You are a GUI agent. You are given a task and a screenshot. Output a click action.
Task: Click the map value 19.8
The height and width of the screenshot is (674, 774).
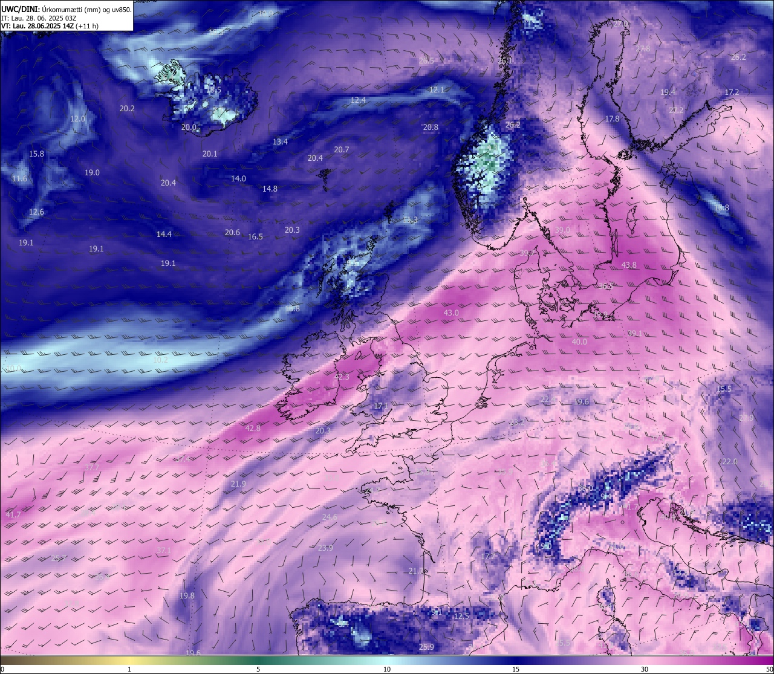(x=187, y=596)
